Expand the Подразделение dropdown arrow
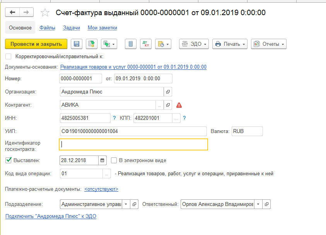Image resolution: width=326 pixels, height=235 pixels. pyautogui.click(x=126, y=204)
